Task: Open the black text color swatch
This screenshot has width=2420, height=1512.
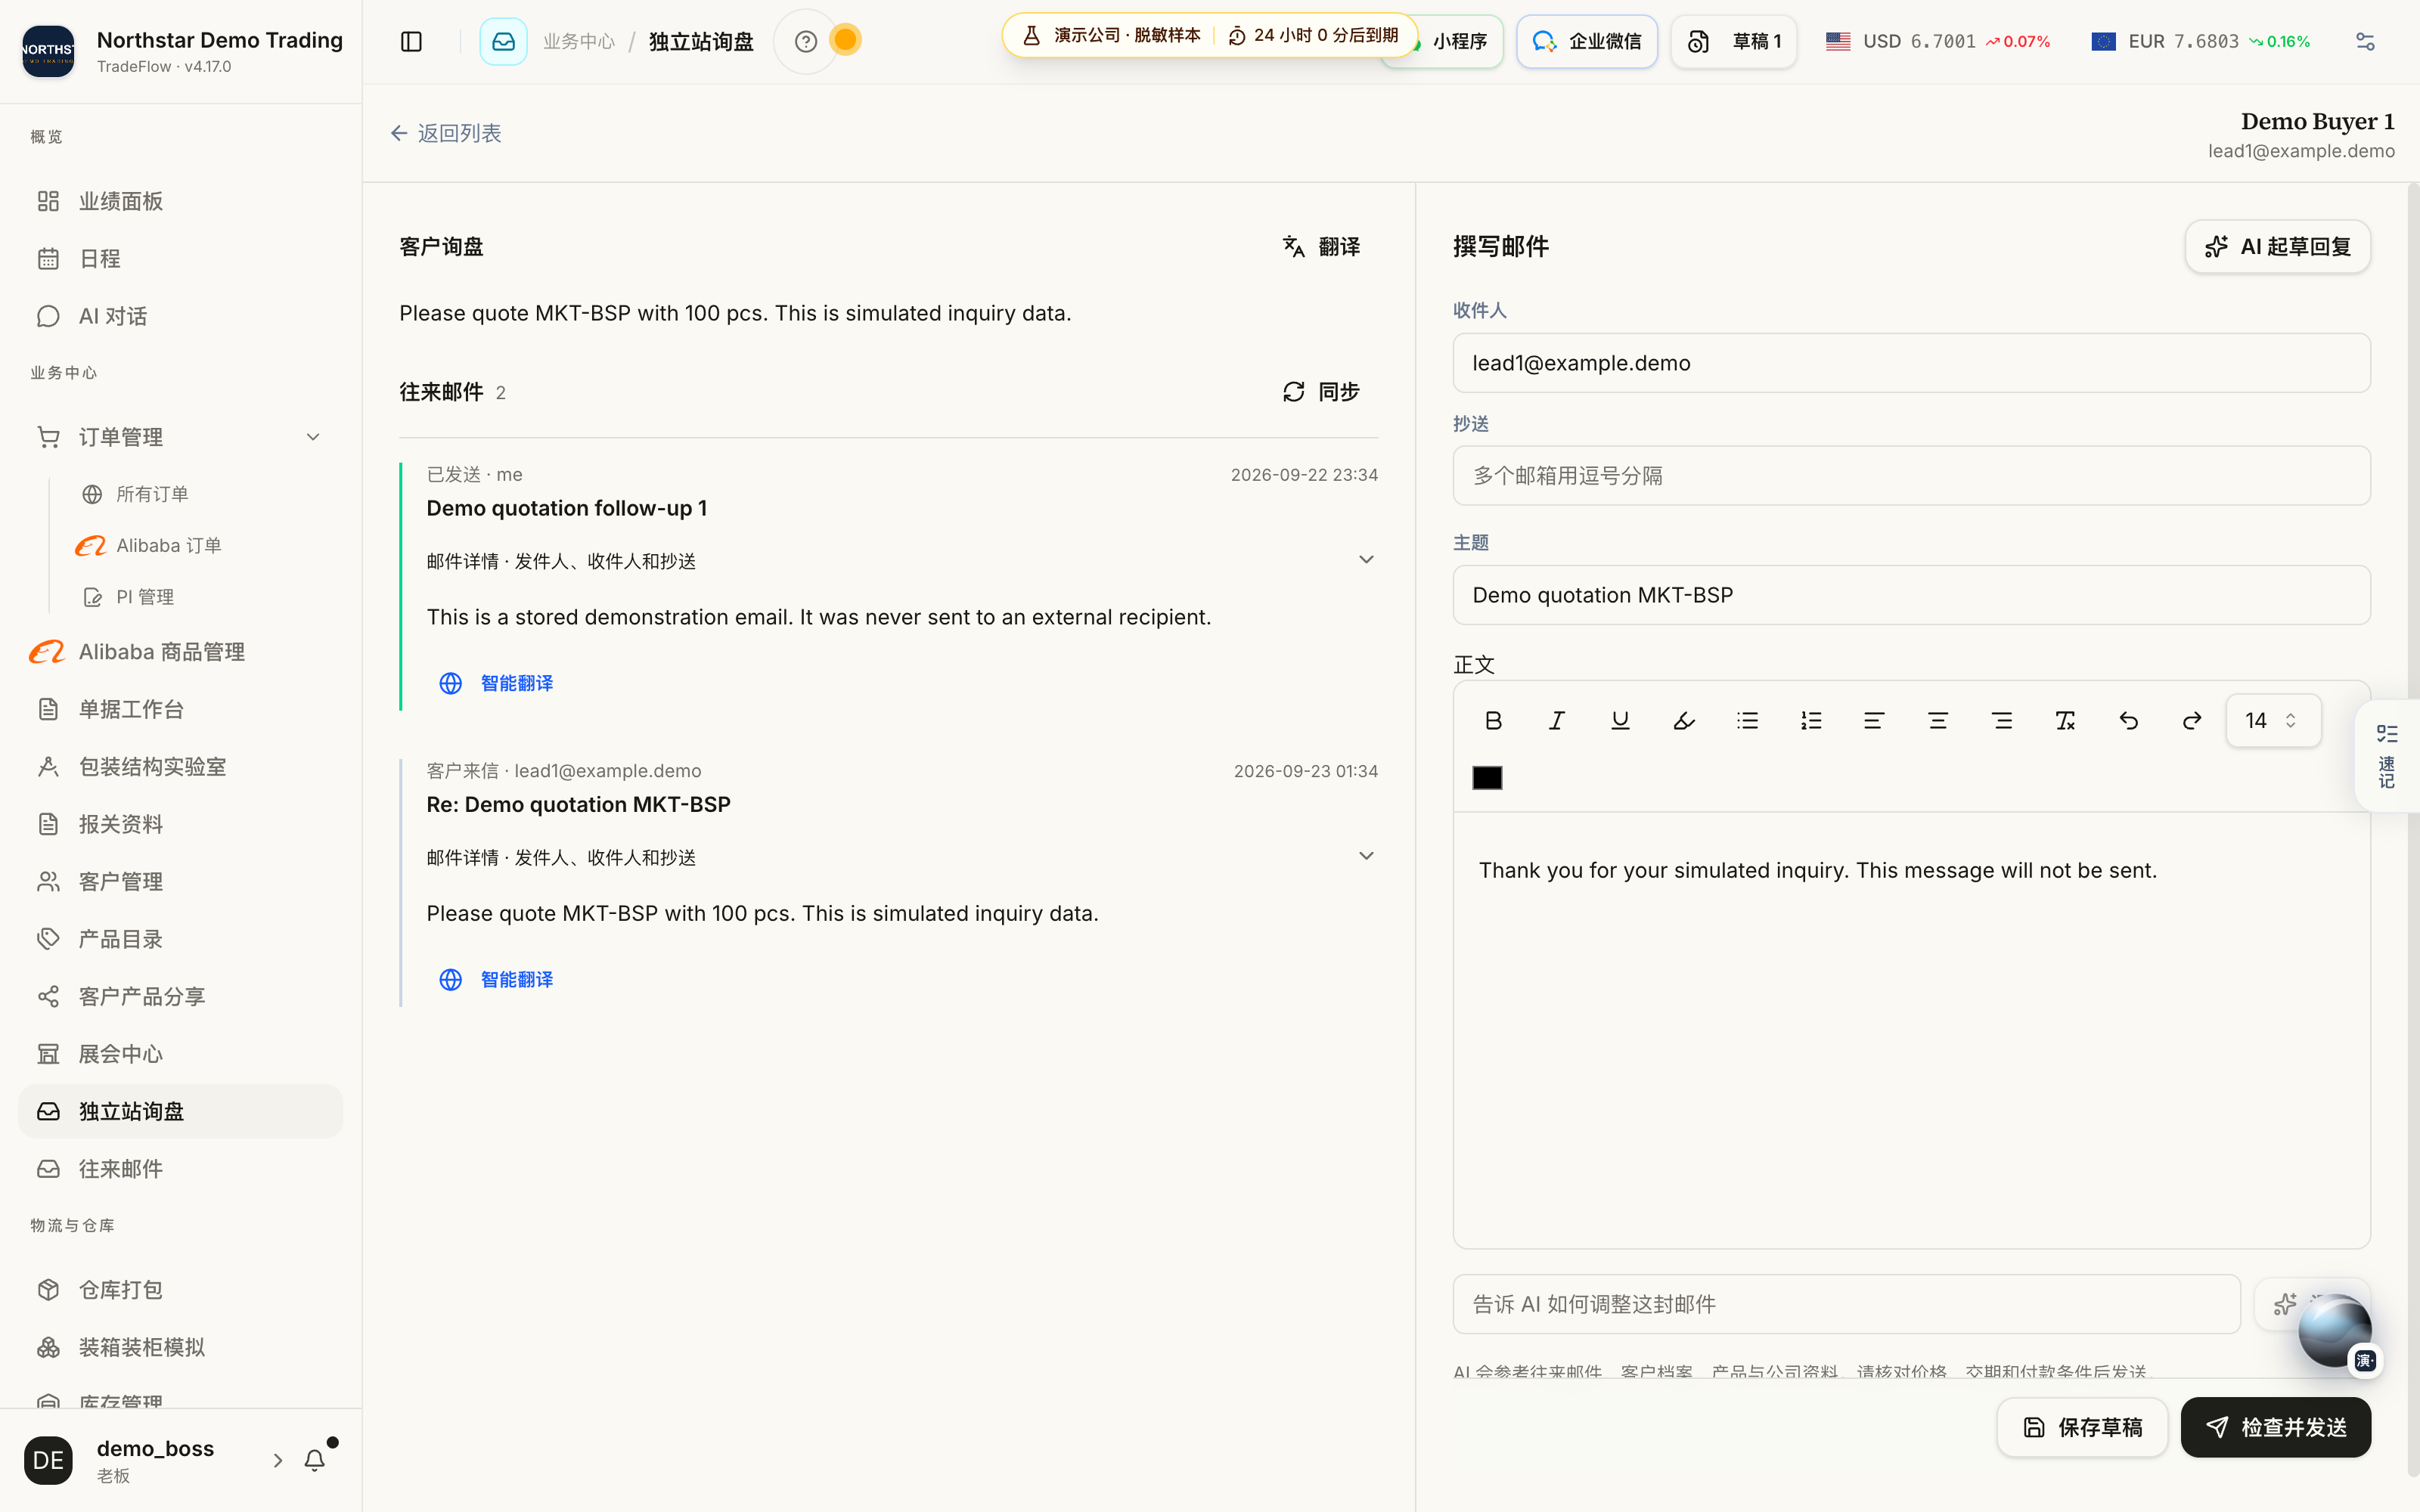Action: click(1487, 778)
